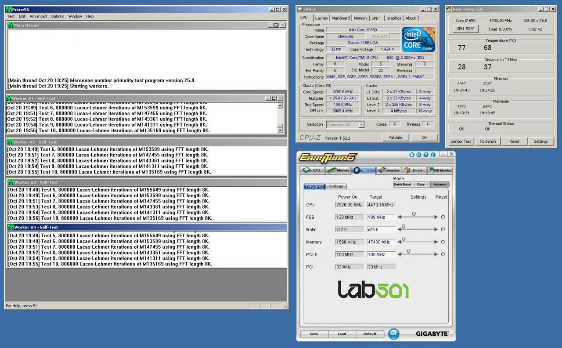The width and height of the screenshot is (562, 348).
Task: Click the round blue Set button
Action: [393, 333]
